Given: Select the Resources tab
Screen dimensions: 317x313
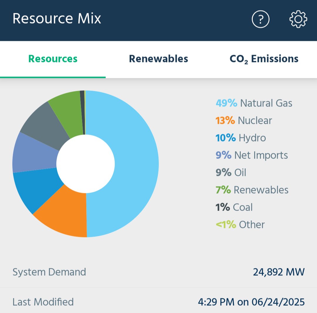Looking at the screenshot, I should (53, 59).
